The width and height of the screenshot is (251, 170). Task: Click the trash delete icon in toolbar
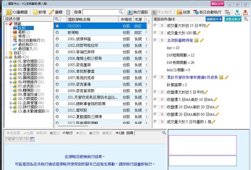[x=68, y=12]
